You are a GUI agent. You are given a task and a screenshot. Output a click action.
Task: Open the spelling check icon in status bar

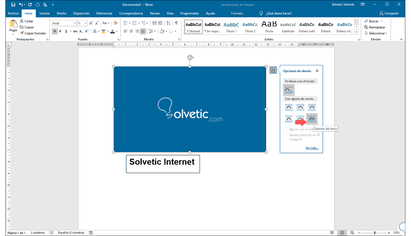click(52, 233)
